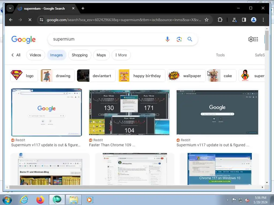Search by image with Lens icon
Screen dimensions: 274x205
point(179,39)
